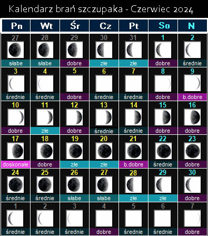Click the Śr weekday header
The height and width of the screenshot is (236, 208).
tap(75, 26)
